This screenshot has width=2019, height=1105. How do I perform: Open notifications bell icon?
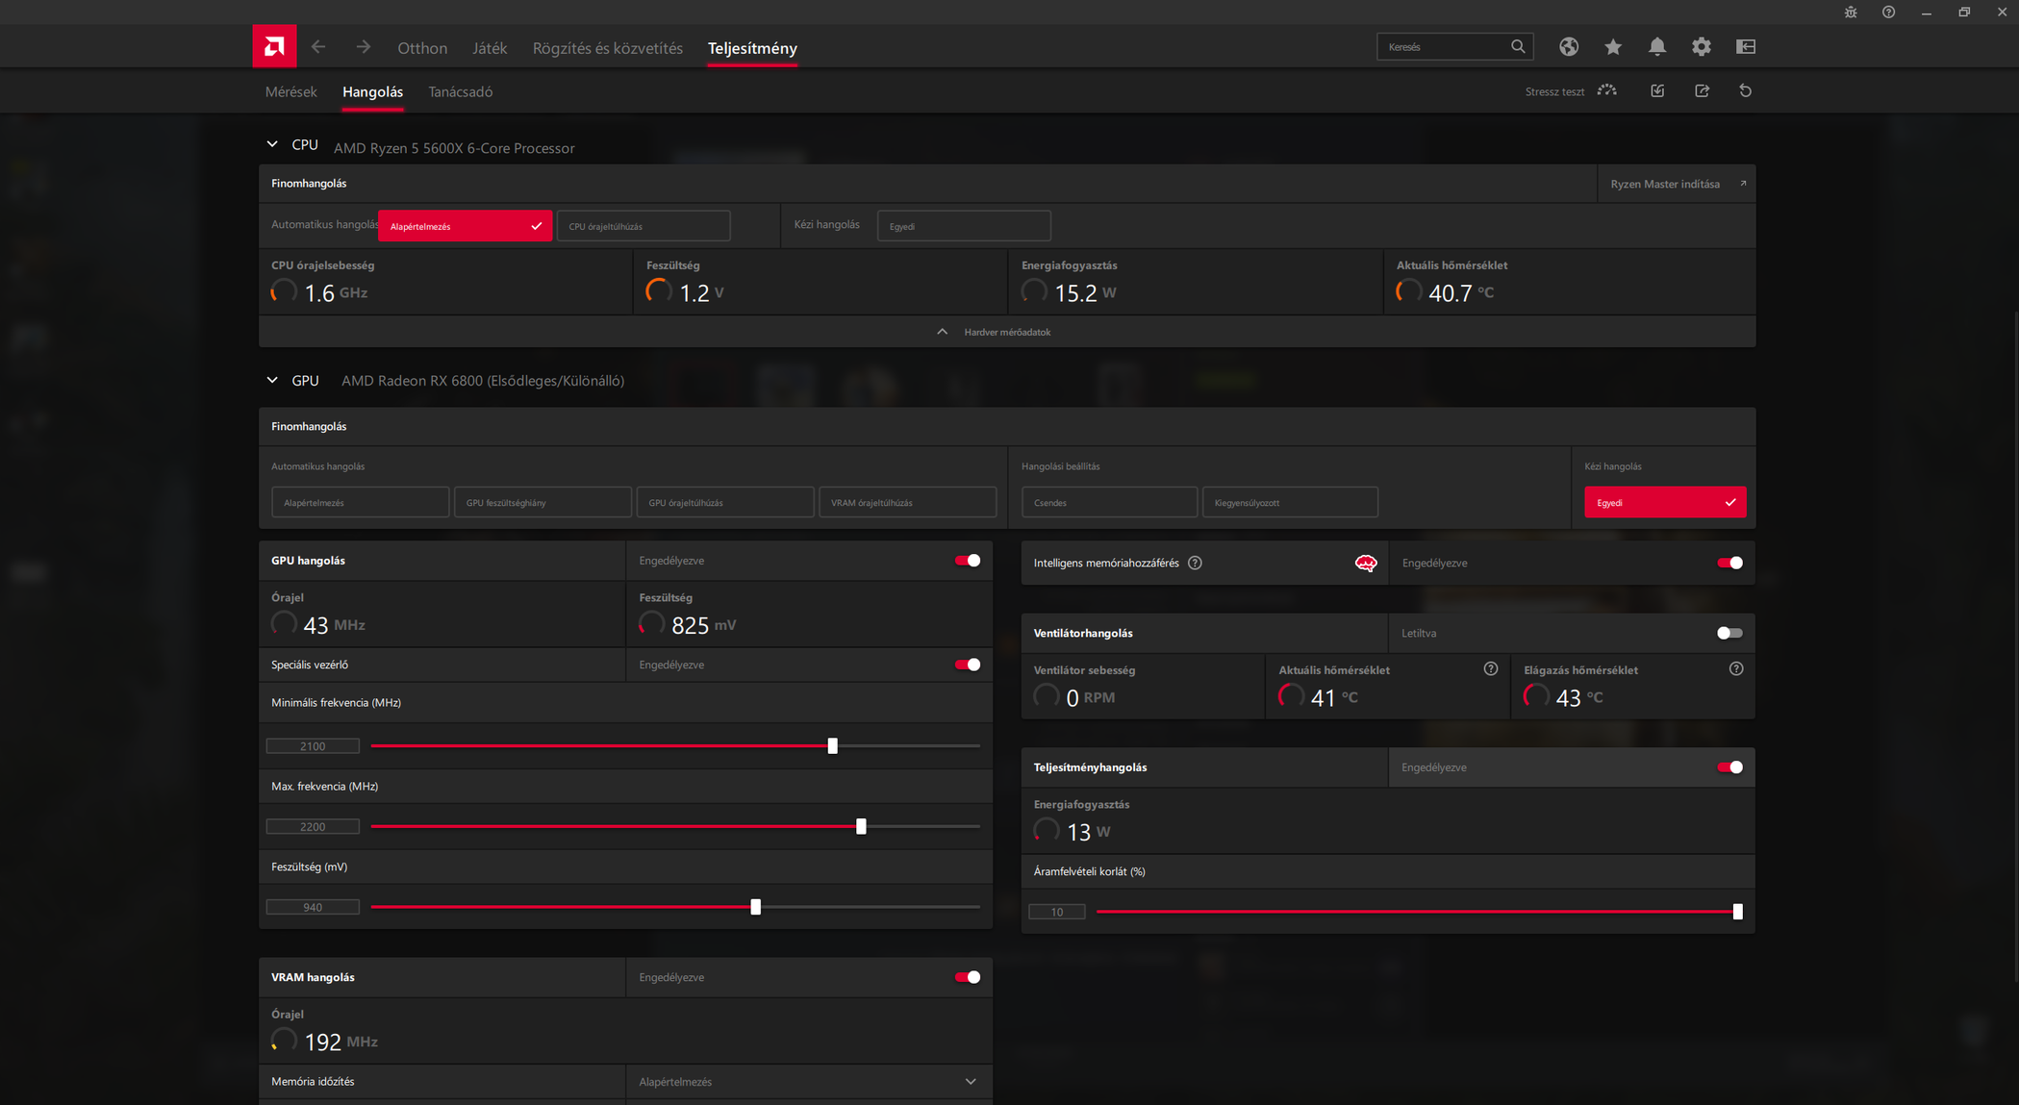click(1657, 46)
